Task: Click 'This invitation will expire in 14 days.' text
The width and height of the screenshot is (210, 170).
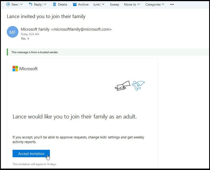Action: (x=34, y=164)
